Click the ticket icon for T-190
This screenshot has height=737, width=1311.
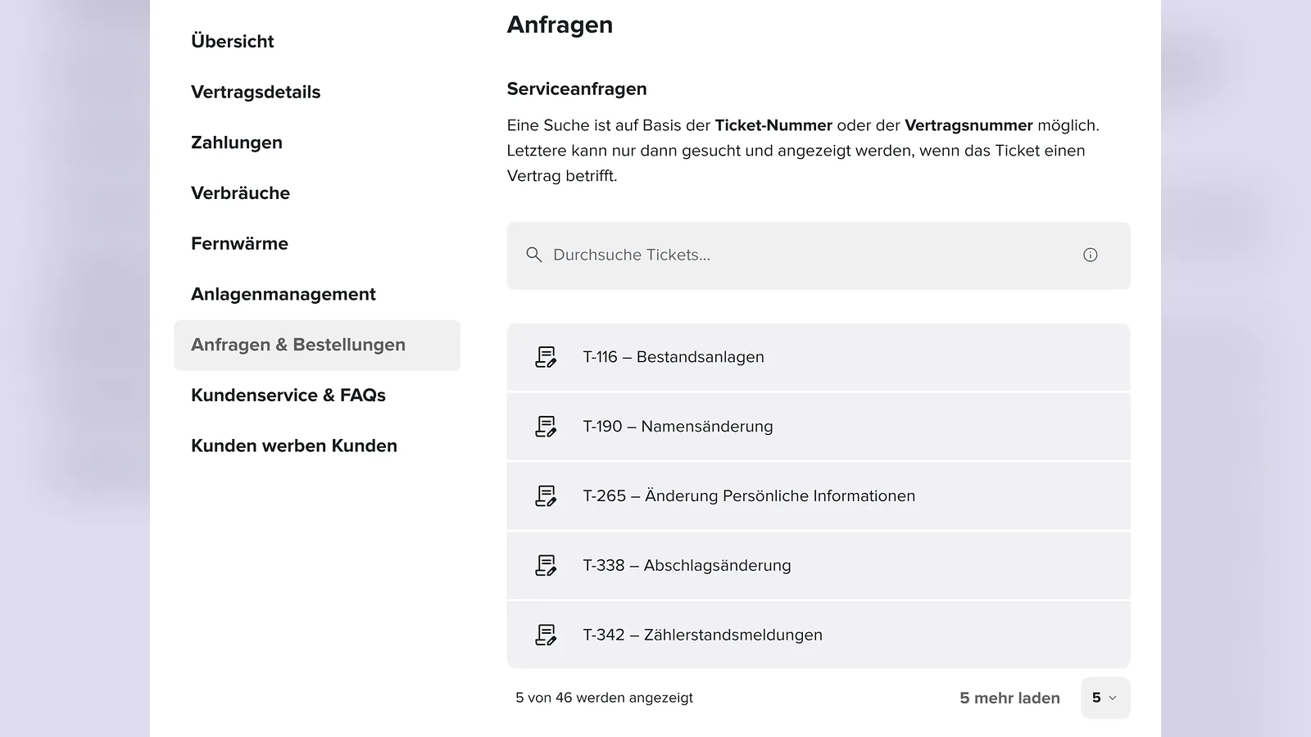pos(546,427)
